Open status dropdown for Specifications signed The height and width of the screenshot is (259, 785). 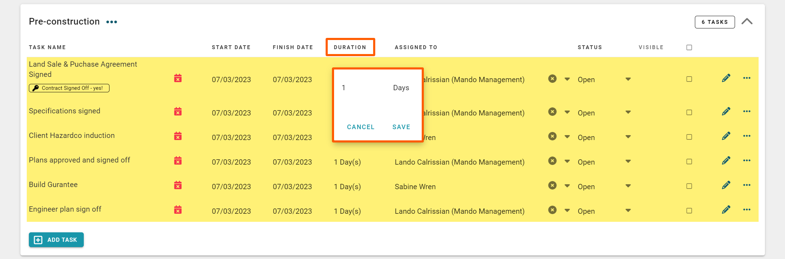click(x=628, y=112)
